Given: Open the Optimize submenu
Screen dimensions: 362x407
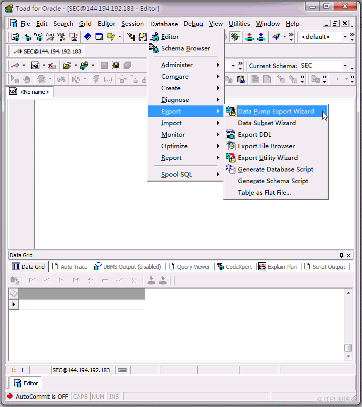Looking at the screenshot, I should pos(186,146).
